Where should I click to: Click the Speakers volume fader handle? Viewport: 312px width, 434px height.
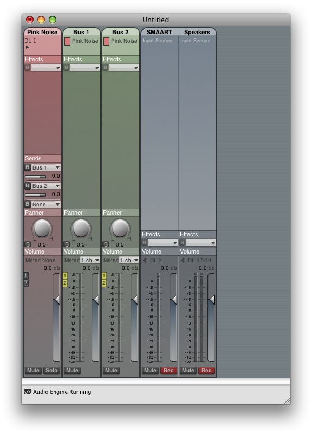tap(212, 300)
